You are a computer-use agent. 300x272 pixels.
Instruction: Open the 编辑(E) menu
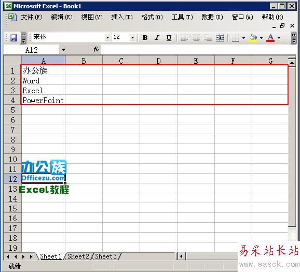[x=62, y=17]
